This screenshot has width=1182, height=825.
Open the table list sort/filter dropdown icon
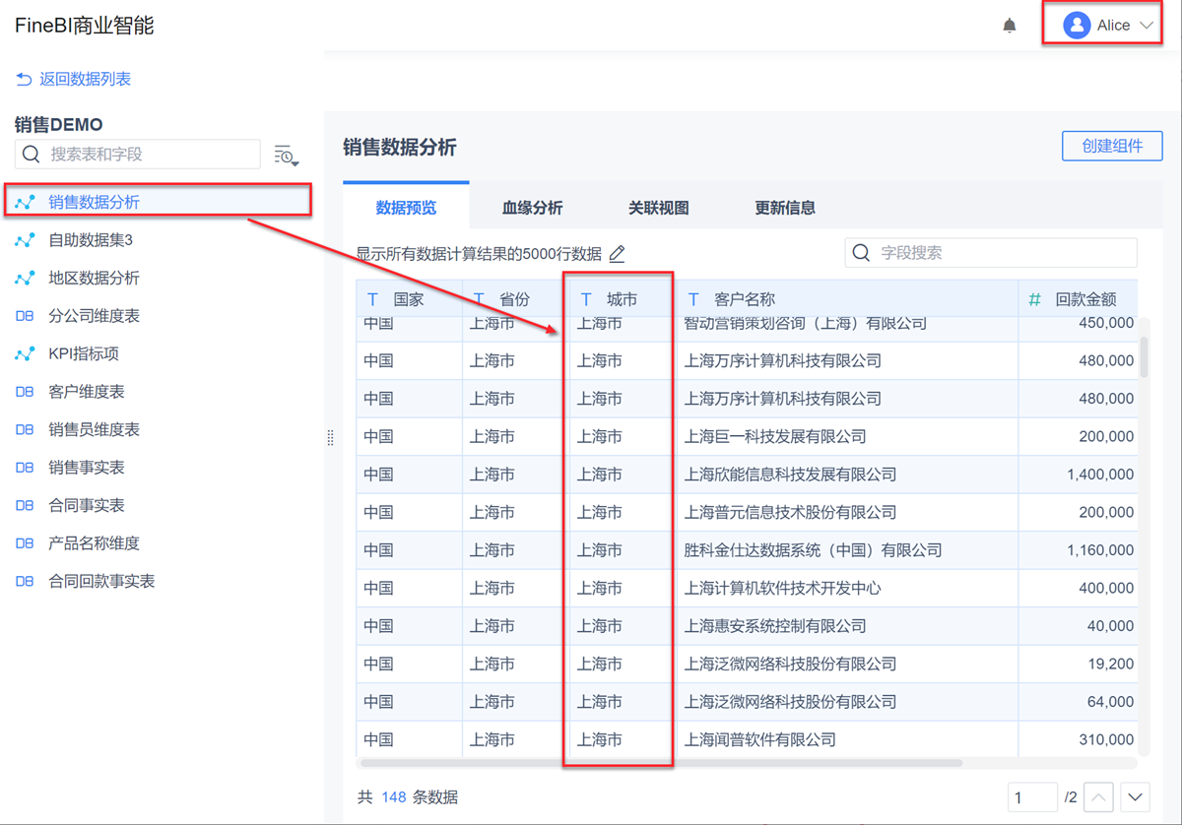[x=286, y=156]
